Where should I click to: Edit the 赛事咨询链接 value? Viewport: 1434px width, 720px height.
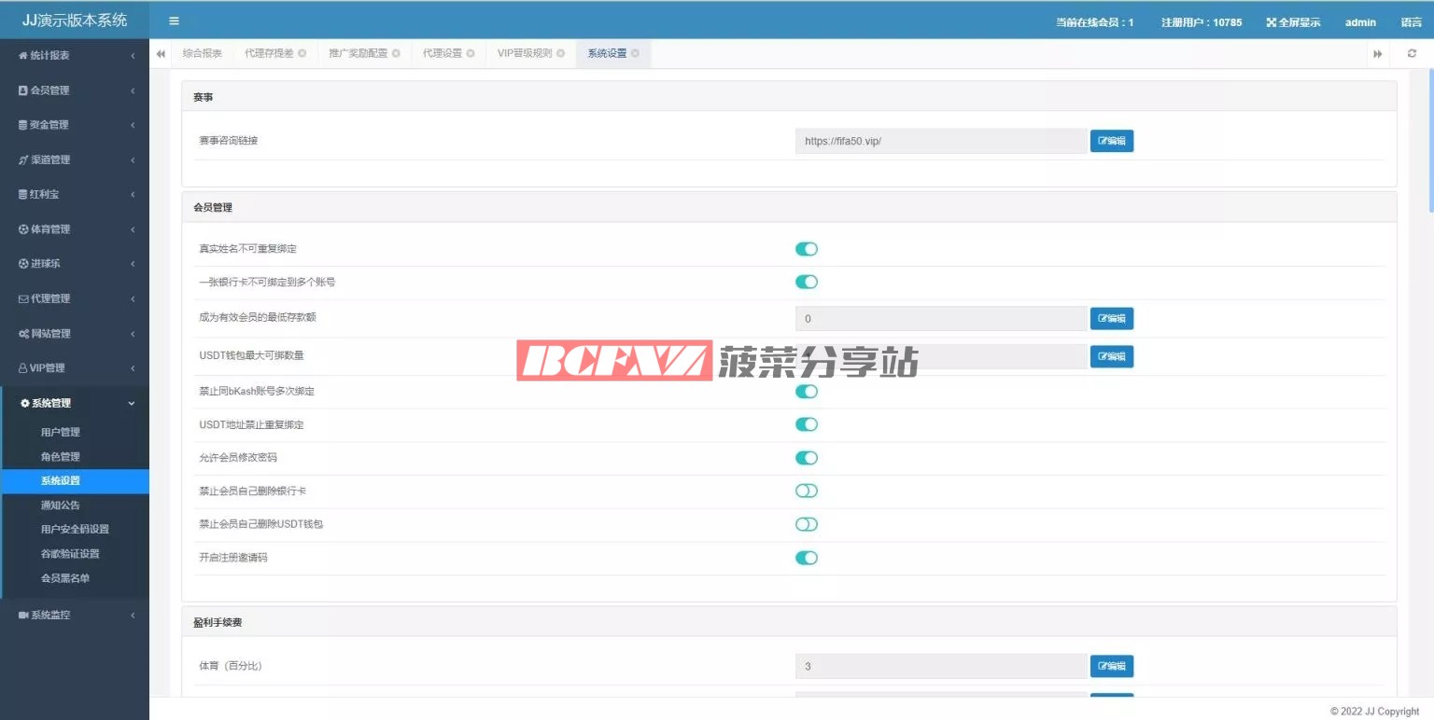(x=1111, y=141)
